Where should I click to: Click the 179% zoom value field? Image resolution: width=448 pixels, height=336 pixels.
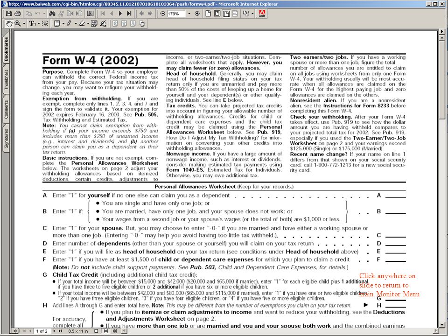[x=176, y=14]
